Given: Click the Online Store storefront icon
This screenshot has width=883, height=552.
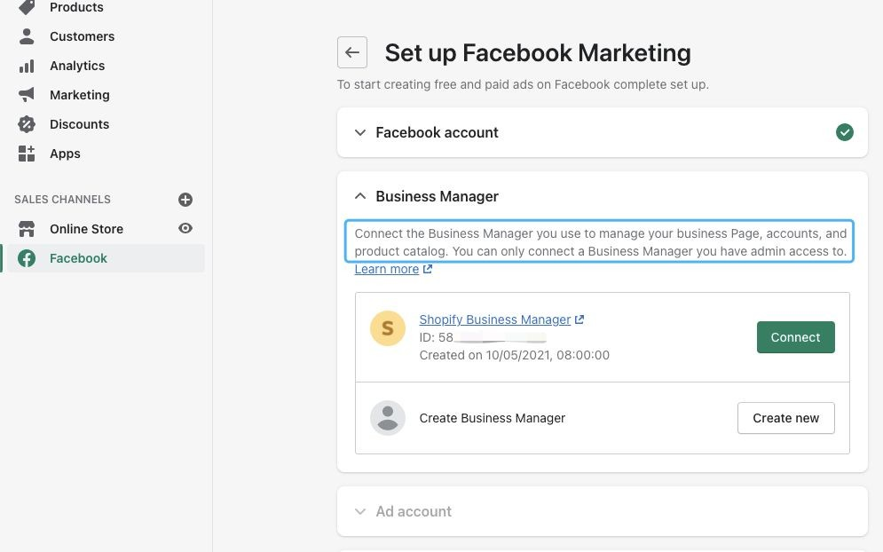Looking at the screenshot, I should pos(27,229).
